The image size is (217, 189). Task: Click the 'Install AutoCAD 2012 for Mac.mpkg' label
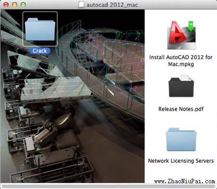(181, 60)
